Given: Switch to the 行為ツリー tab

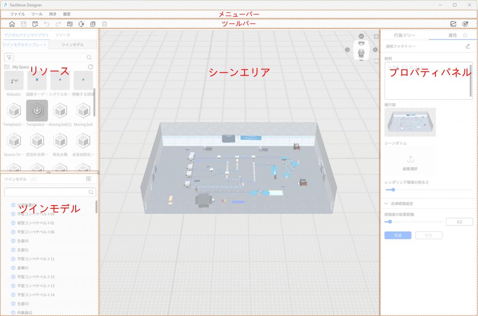Looking at the screenshot, I should point(404,35).
